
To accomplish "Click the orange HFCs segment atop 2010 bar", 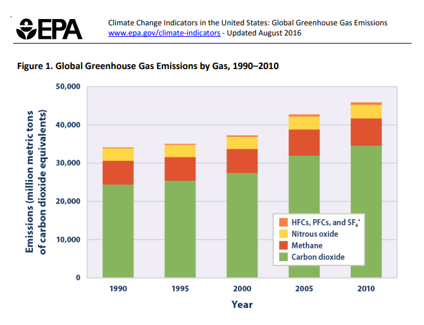I will (x=366, y=103).
